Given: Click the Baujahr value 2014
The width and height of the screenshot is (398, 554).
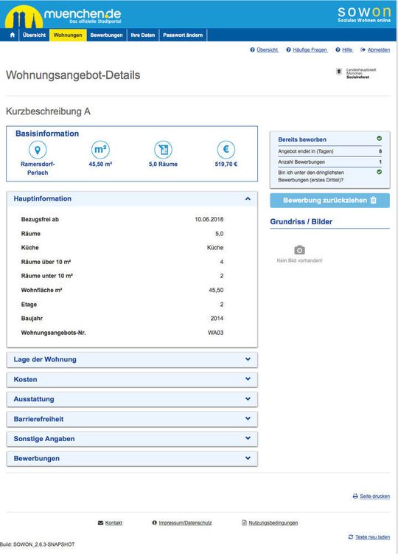Looking at the screenshot, I should (x=217, y=319).
